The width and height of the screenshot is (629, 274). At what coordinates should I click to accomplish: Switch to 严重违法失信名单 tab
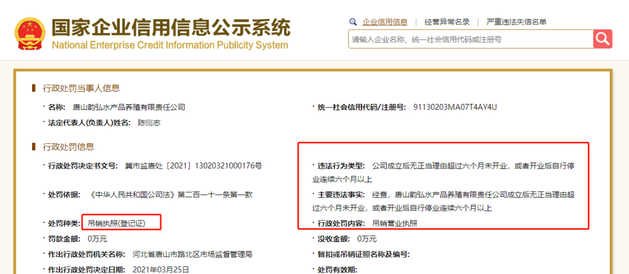[x=516, y=22]
